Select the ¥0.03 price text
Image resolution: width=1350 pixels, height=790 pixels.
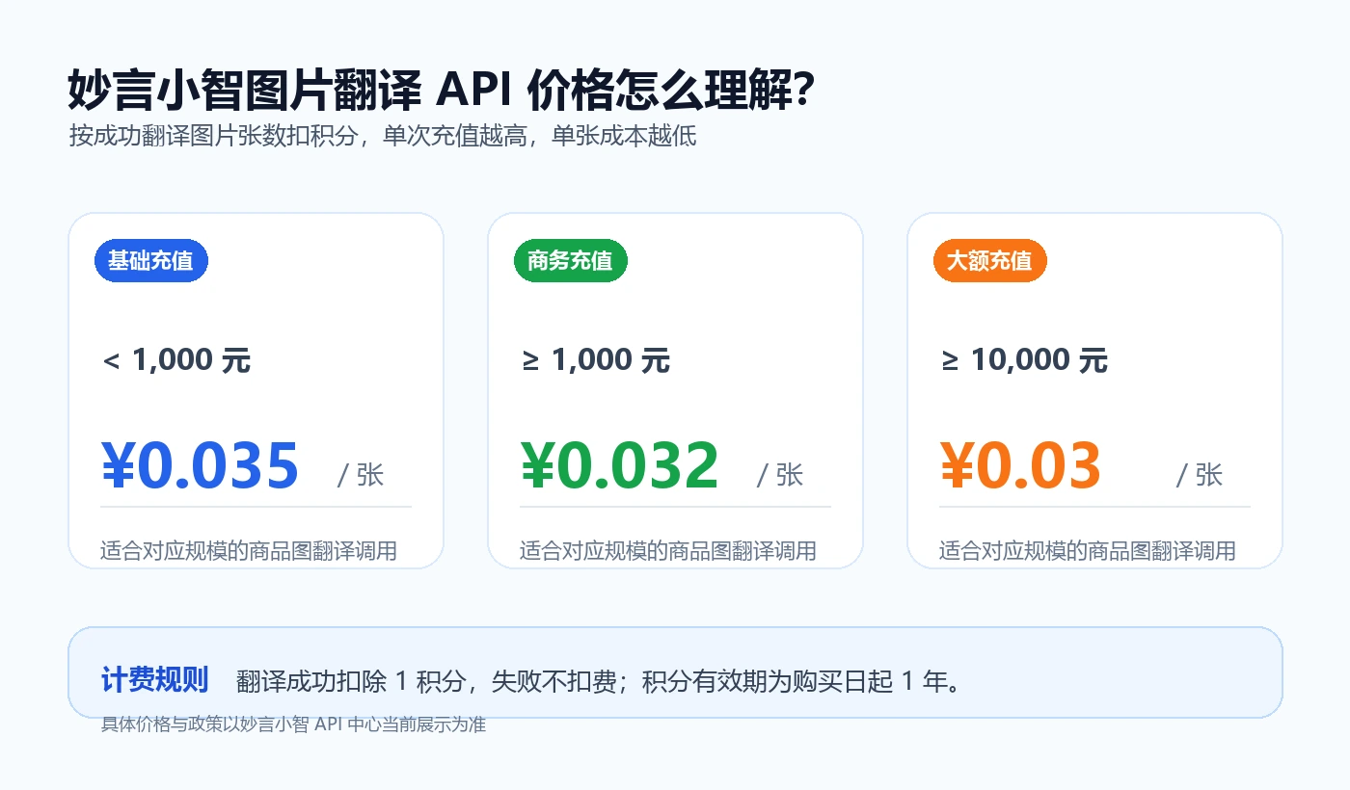click(1020, 466)
